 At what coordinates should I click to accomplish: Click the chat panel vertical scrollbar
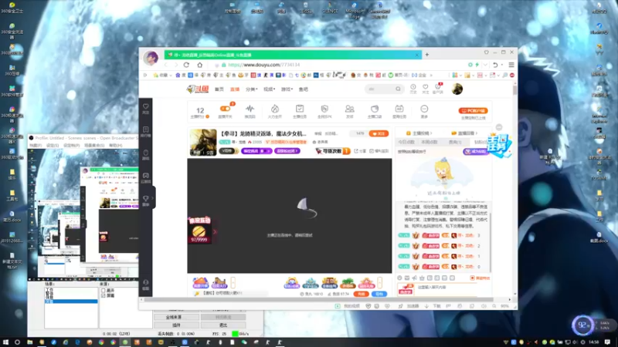491,242
